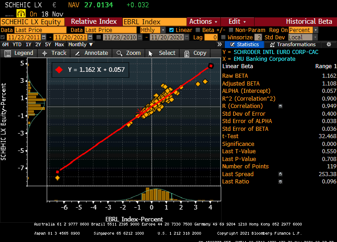Choose the Select cursor icon
The height and width of the screenshot is (242, 337).
(151, 54)
